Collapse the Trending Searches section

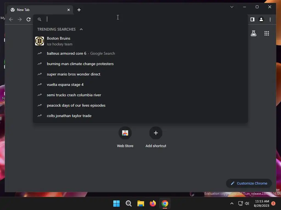click(x=81, y=29)
